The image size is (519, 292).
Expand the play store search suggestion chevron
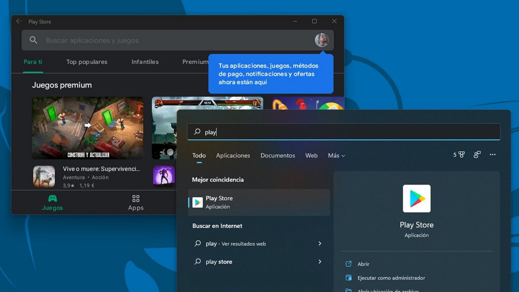click(320, 262)
